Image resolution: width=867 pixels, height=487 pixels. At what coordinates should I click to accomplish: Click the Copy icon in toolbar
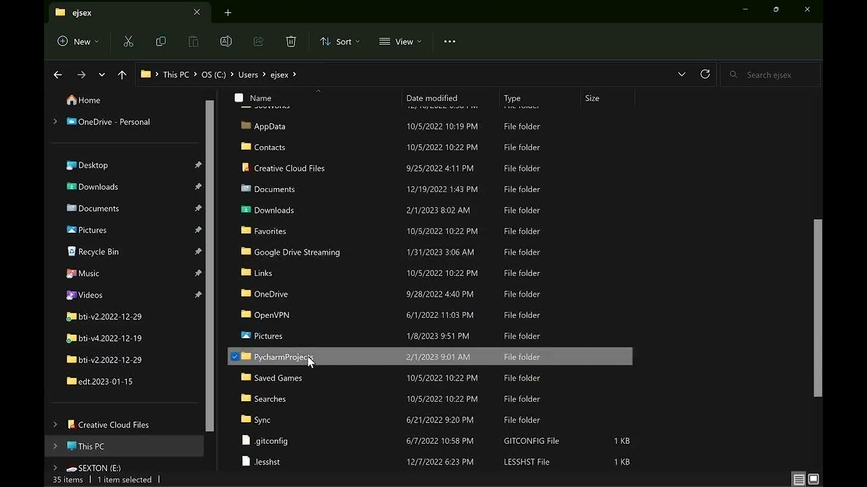pos(161,41)
